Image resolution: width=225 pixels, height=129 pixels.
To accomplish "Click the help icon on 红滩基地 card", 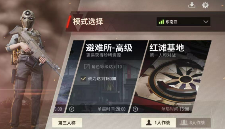I will (135, 109).
